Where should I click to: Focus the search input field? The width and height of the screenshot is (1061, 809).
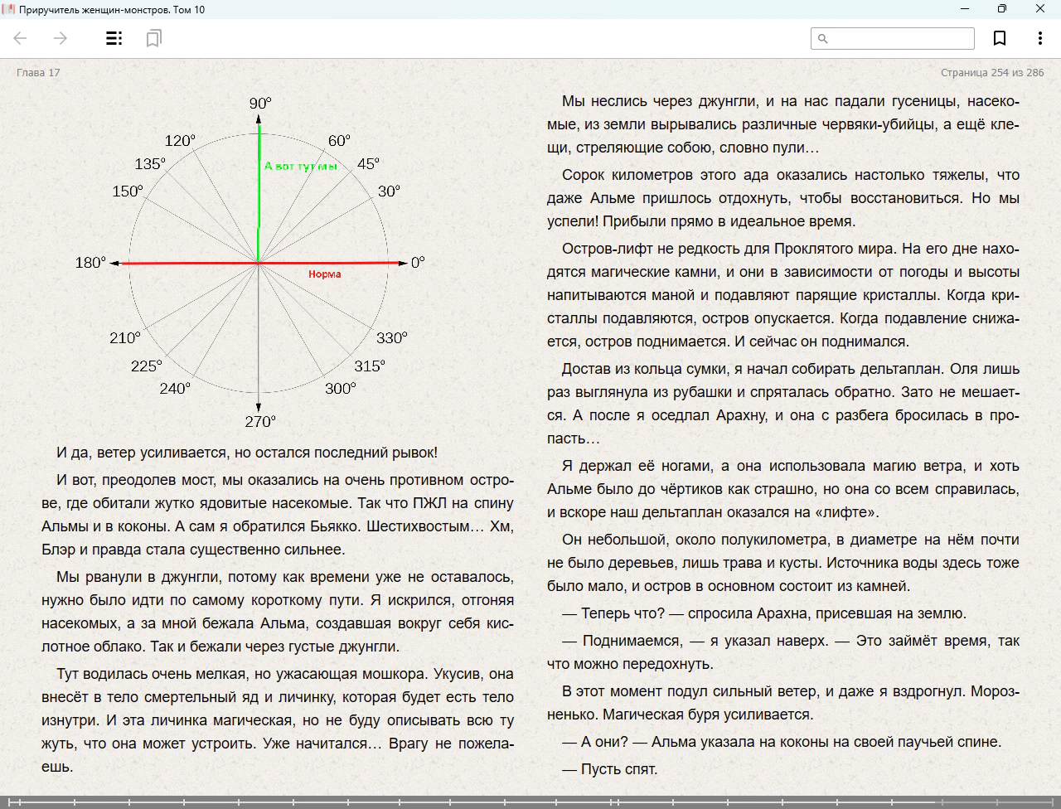click(x=893, y=38)
